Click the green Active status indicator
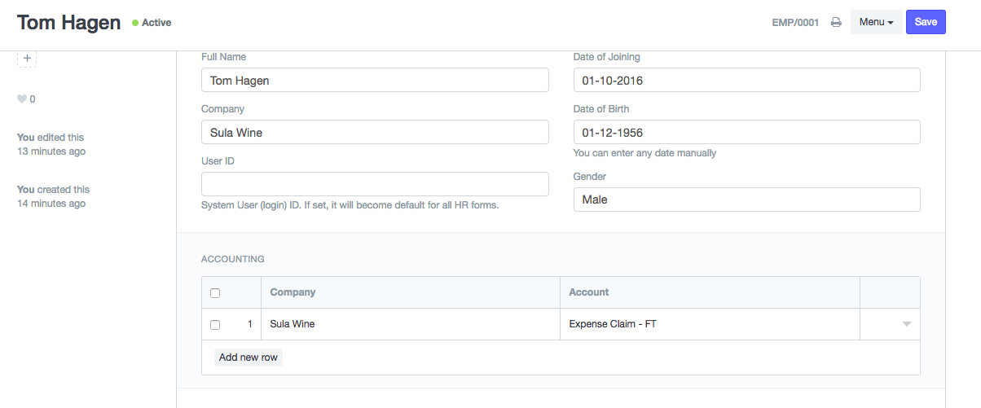 152,23
